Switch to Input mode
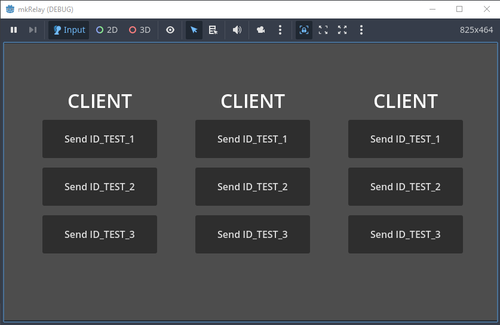Screen dimensions: 500x325 (69, 30)
